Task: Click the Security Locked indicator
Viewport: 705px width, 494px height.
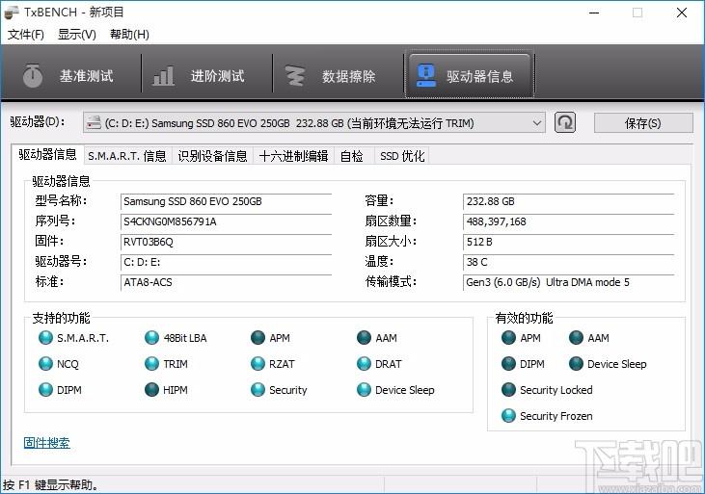Action: point(508,390)
